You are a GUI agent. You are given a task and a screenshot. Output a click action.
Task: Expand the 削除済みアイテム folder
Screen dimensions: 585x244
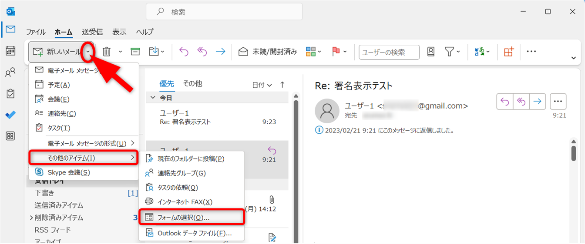[x=31, y=218]
